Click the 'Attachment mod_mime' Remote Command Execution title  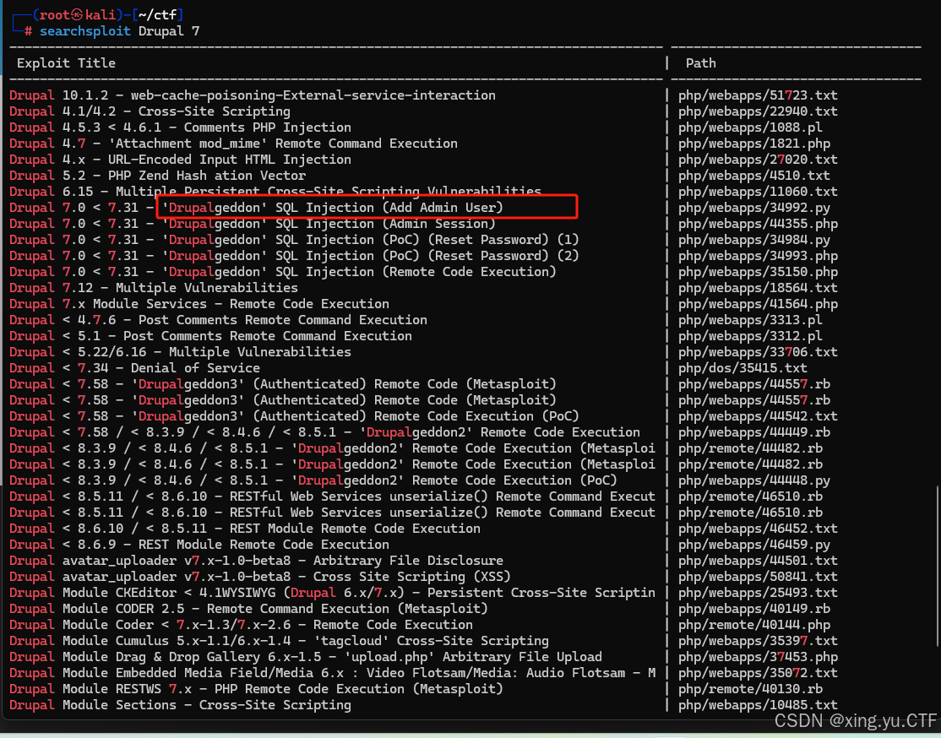[x=233, y=144]
